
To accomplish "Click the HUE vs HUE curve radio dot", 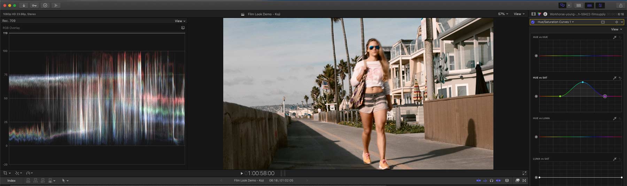I will pos(536,56).
